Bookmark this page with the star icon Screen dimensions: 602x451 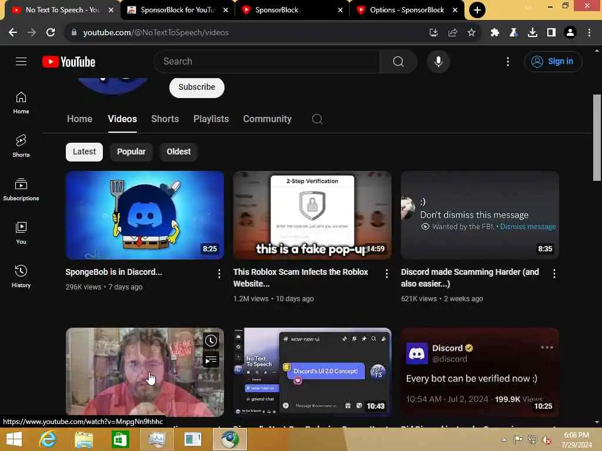pos(471,33)
